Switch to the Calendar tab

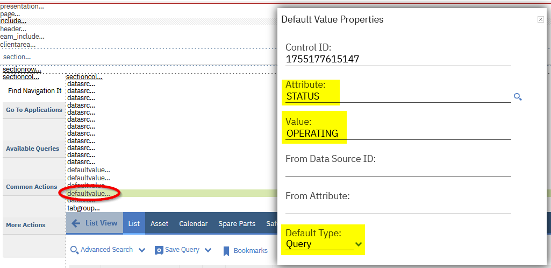point(193,224)
